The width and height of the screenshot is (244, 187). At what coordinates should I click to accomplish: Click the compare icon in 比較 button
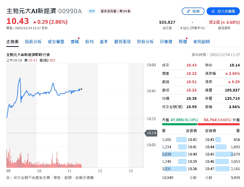tap(188, 11)
